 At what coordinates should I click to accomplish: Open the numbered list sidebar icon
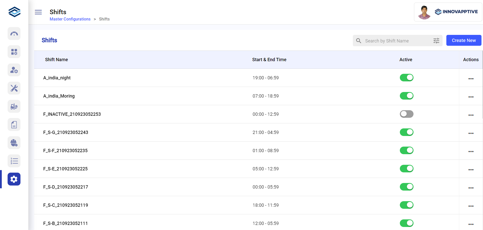(x=14, y=161)
